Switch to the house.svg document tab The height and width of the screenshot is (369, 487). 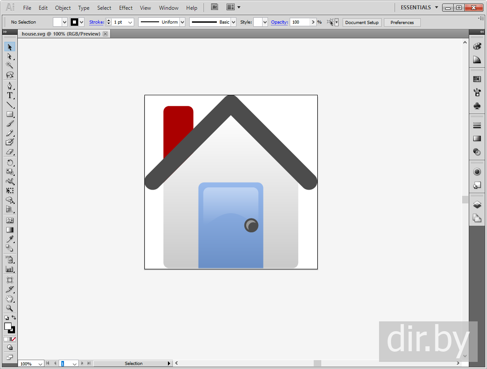click(x=61, y=33)
